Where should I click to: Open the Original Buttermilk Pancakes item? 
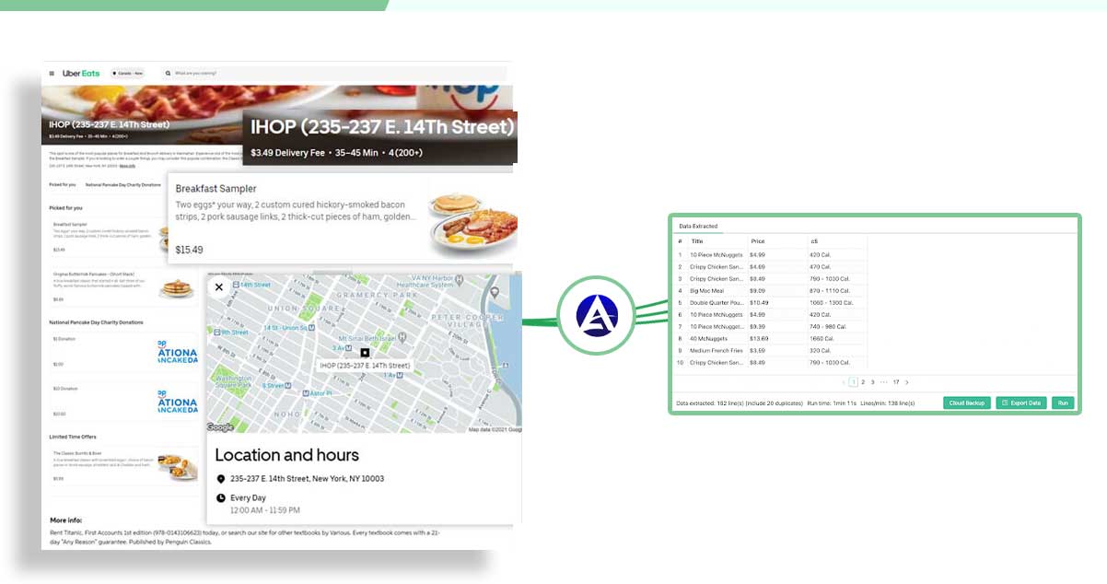[124, 287]
